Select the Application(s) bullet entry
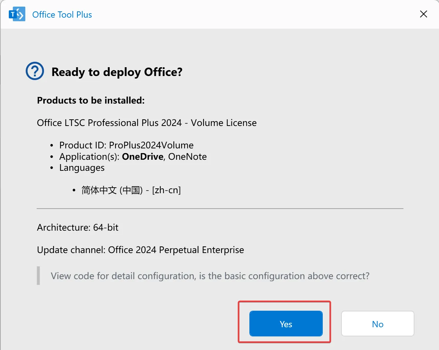 pyautogui.click(x=133, y=156)
